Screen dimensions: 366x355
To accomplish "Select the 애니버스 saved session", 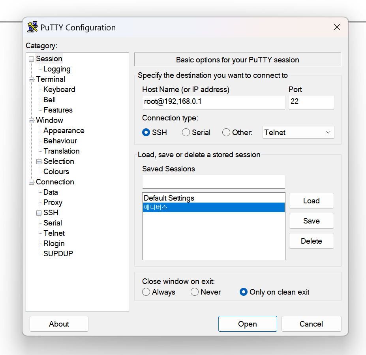I will 214,207.
